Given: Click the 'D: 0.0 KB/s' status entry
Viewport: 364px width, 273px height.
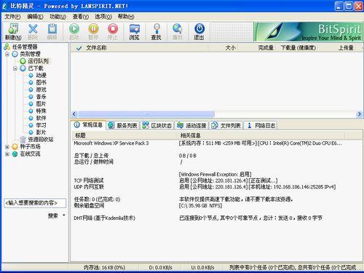Looking at the screenshot, I should pyautogui.click(x=160, y=267).
